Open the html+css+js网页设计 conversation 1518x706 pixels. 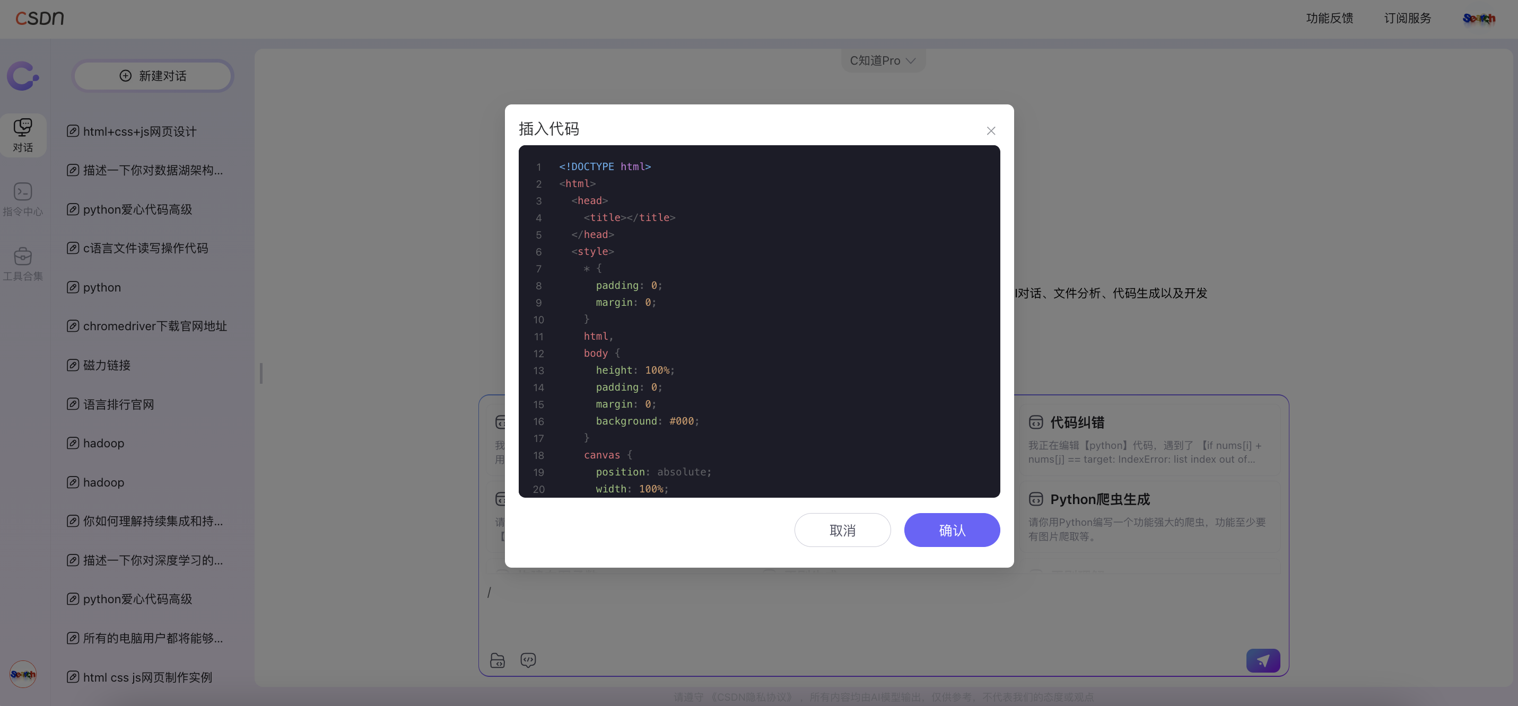pos(139,131)
